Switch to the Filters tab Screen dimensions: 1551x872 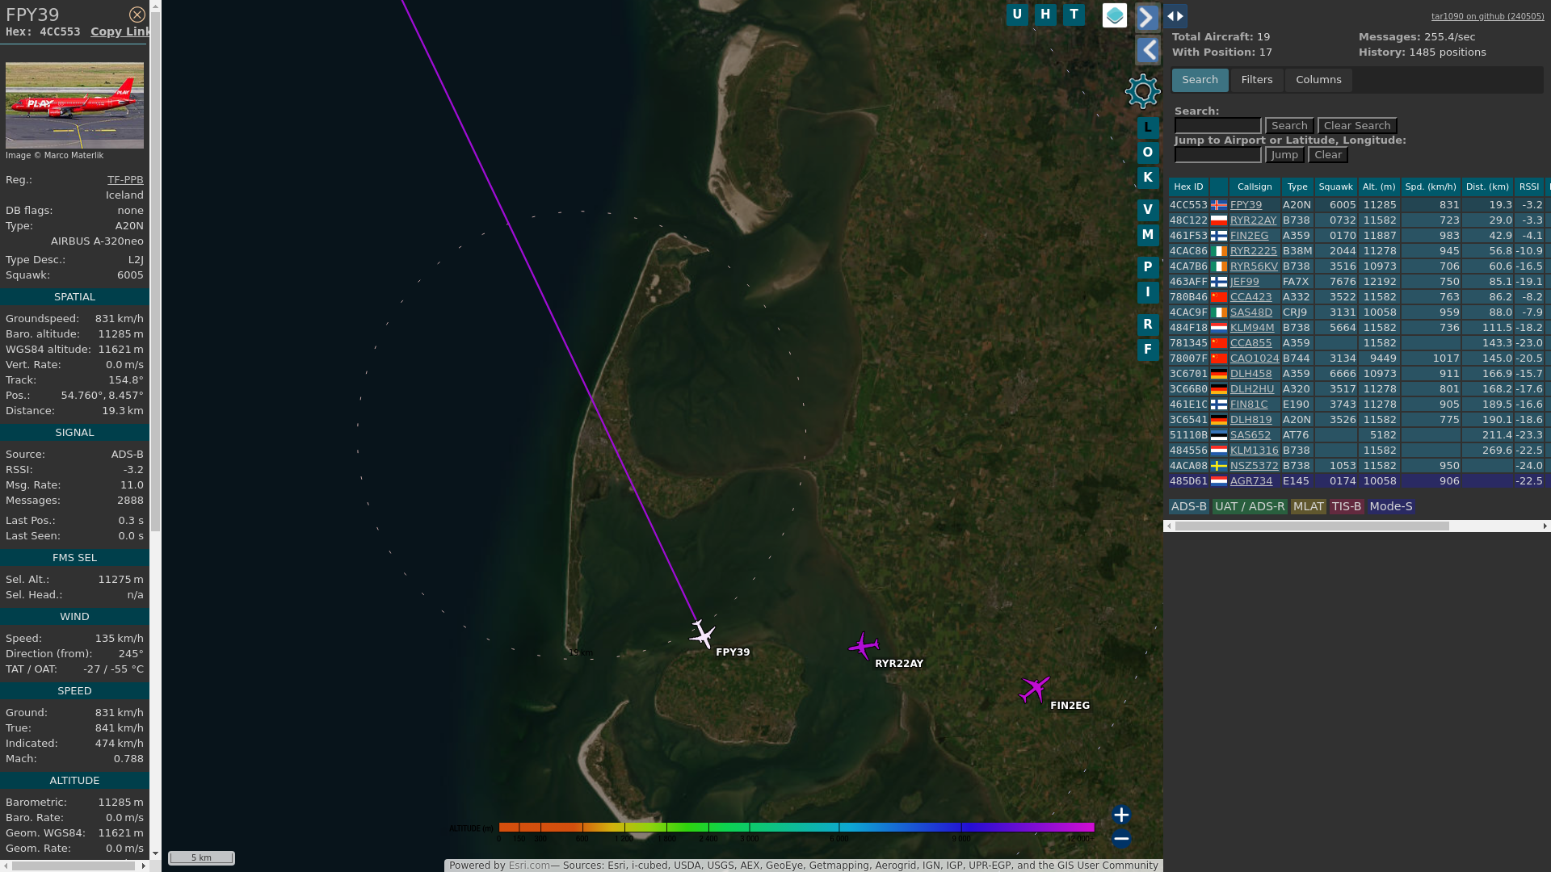pyautogui.click(x=1257, y=80)
